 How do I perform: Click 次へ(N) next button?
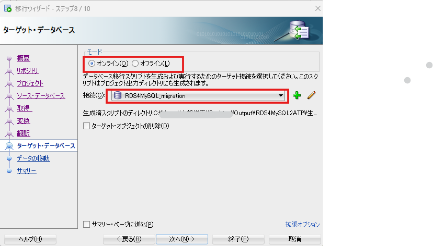click(x=182, y=239)
